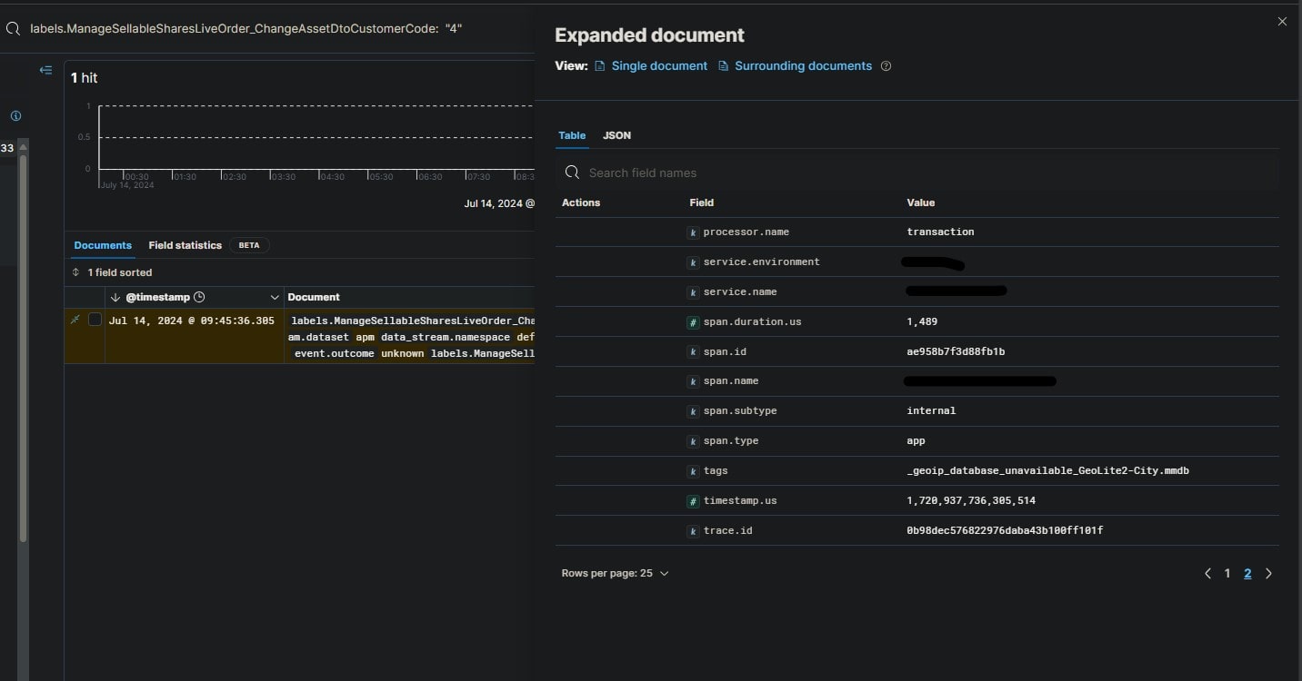Sort by @timestamp column header
This screenshot has width=1302, height=681.
point(157,297)
